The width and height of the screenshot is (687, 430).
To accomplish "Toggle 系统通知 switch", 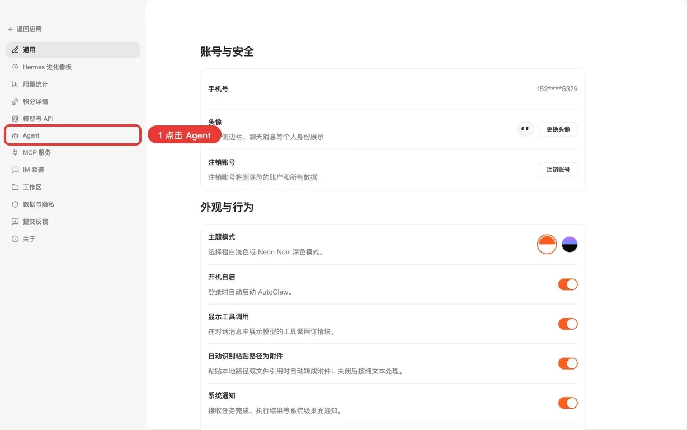I will (x=568, y=403).
